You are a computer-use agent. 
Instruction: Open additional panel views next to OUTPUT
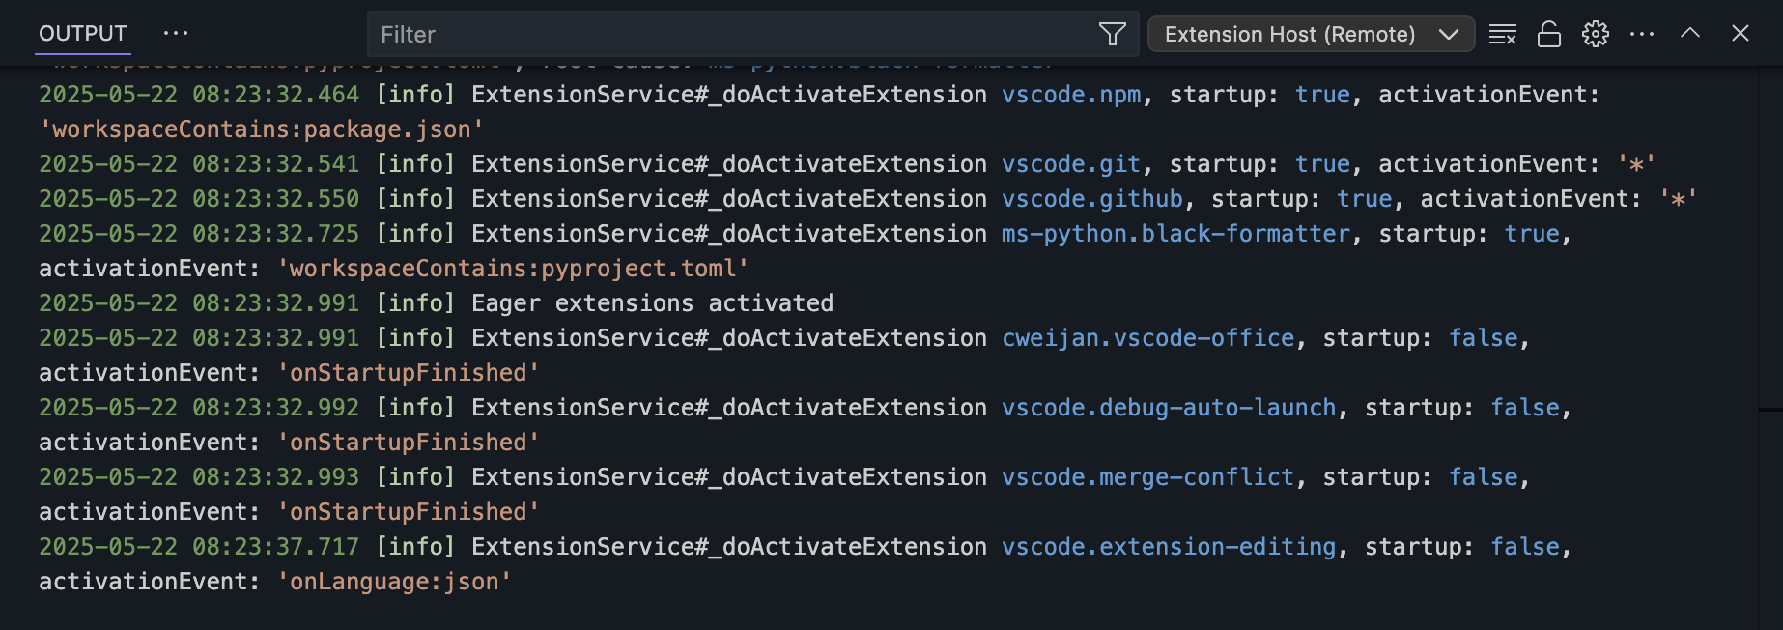(176, 34)
